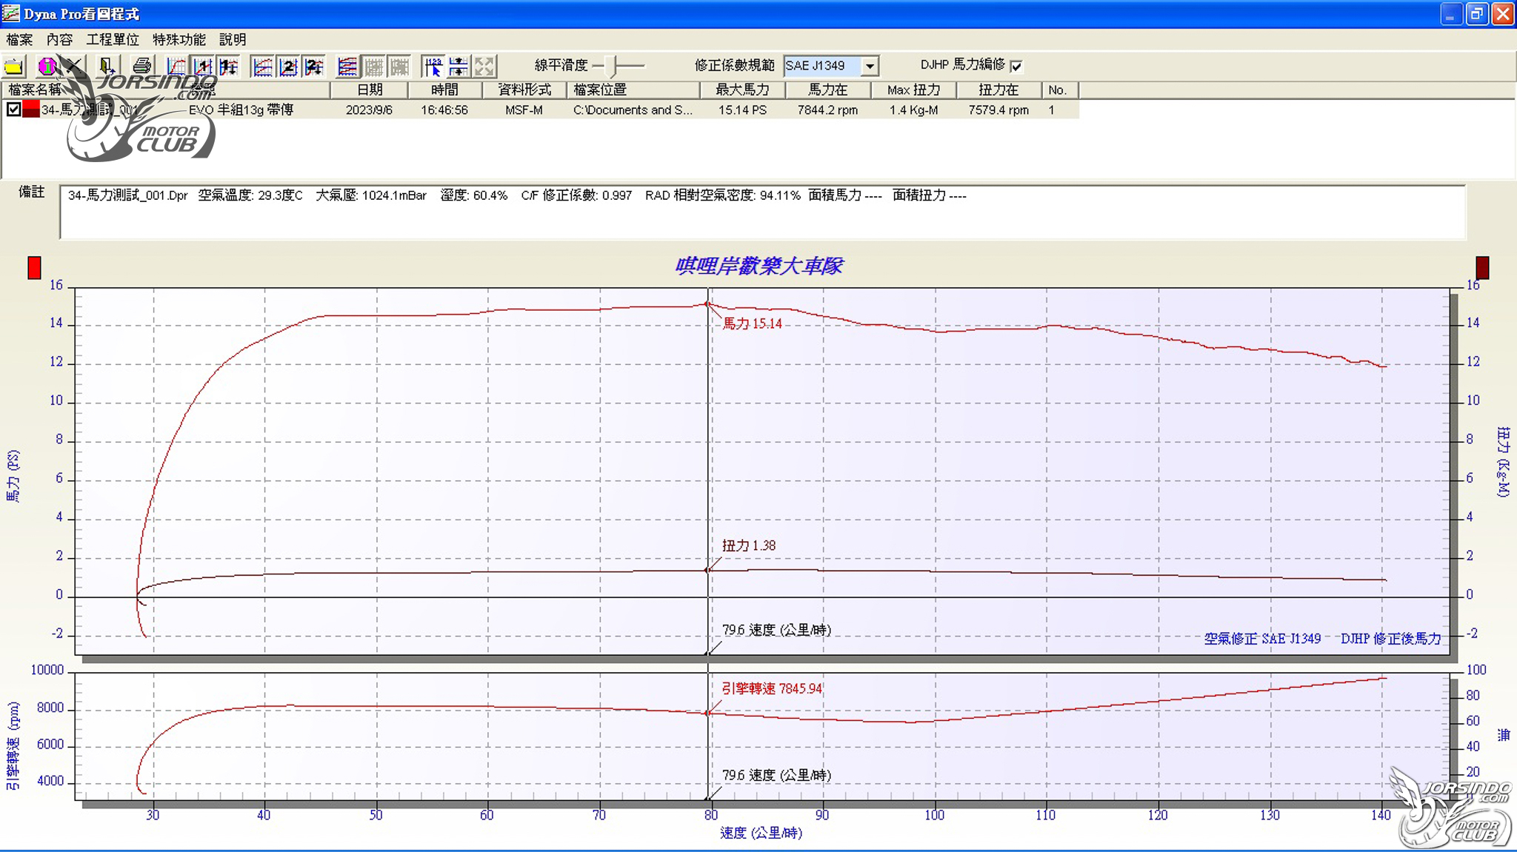Click the MSF-M data type cell

point(524,110)
